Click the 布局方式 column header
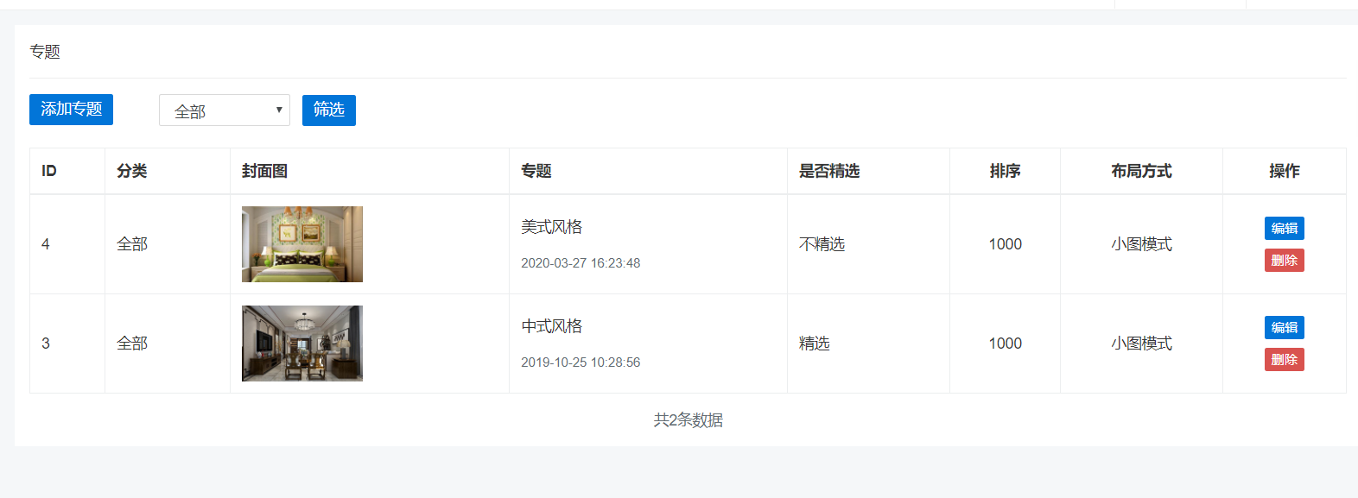Screen dimensions: 1358x498 coord(1142,171)
